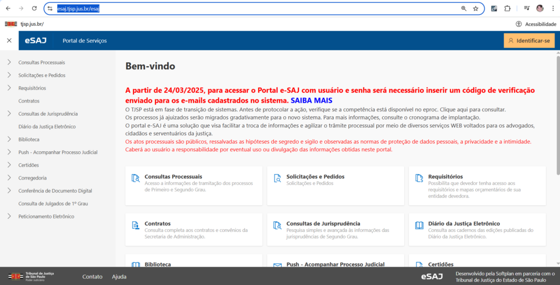Bookmark this page with the star icon
Screen dimensions: 560x285
point(475,9)
